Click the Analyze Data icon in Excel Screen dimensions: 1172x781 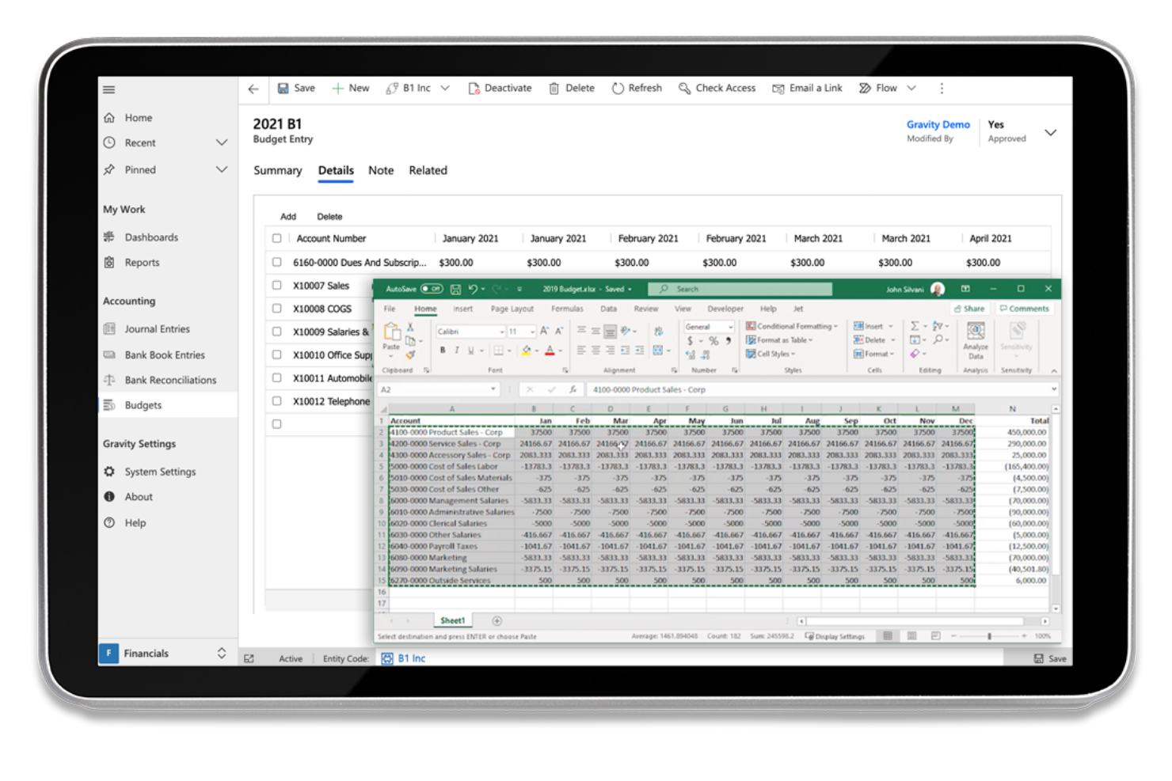976,332
